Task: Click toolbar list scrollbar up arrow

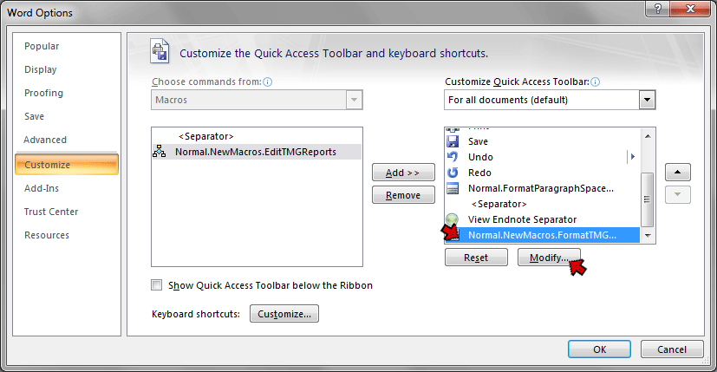Action: pos(648,136)
